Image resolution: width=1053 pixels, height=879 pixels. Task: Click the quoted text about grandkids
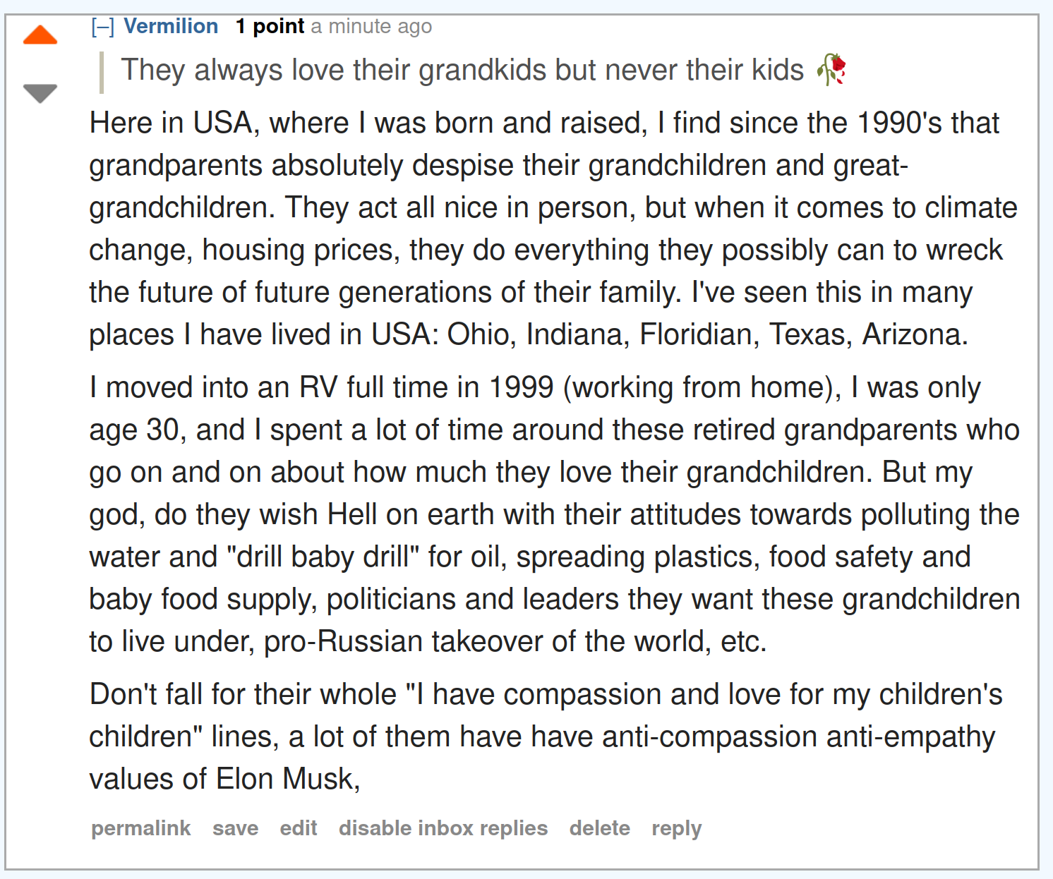[462, 70]
